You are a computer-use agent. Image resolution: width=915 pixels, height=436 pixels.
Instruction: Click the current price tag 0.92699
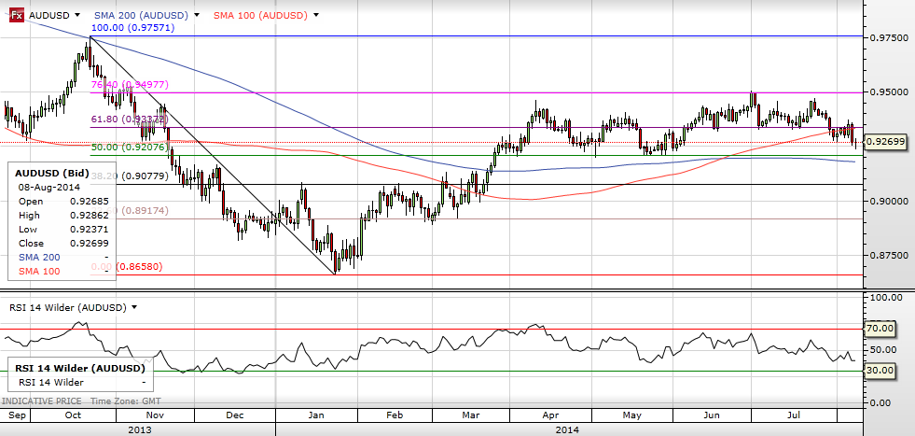click(x=885, y=142)
